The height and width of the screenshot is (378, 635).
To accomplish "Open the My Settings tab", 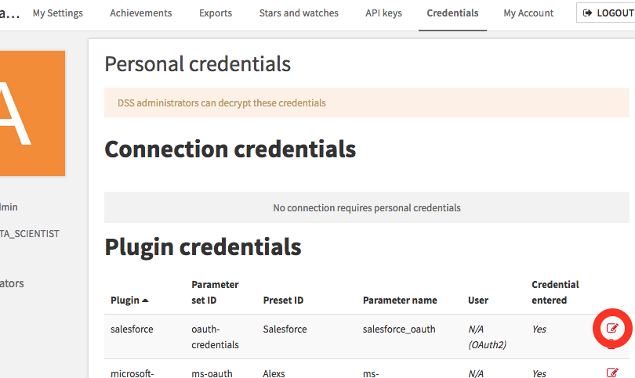I will tap(57, 13).
